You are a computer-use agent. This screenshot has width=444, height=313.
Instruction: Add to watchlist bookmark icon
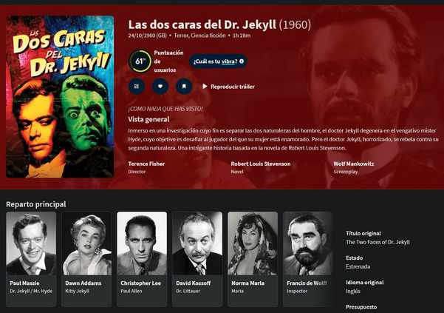(184, 86)
